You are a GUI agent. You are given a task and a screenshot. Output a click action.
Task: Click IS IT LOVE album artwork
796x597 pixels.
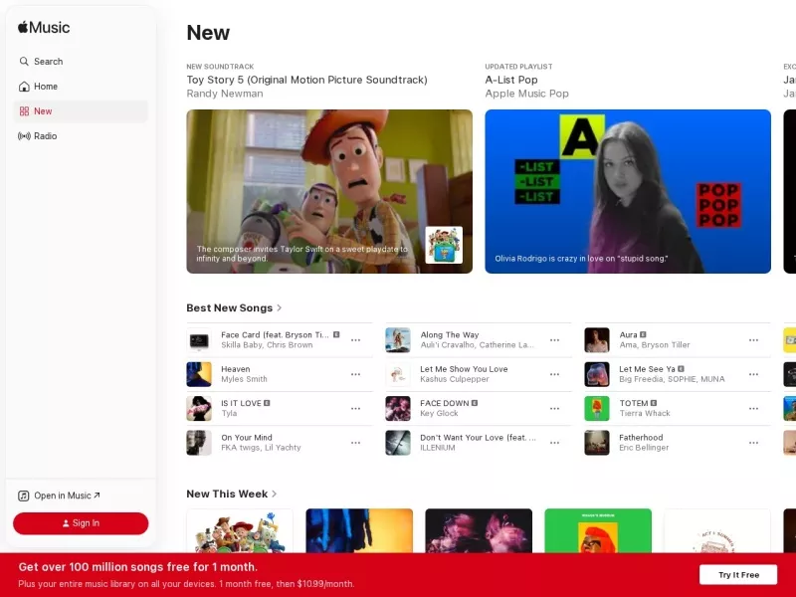click(x=199, y=408)
